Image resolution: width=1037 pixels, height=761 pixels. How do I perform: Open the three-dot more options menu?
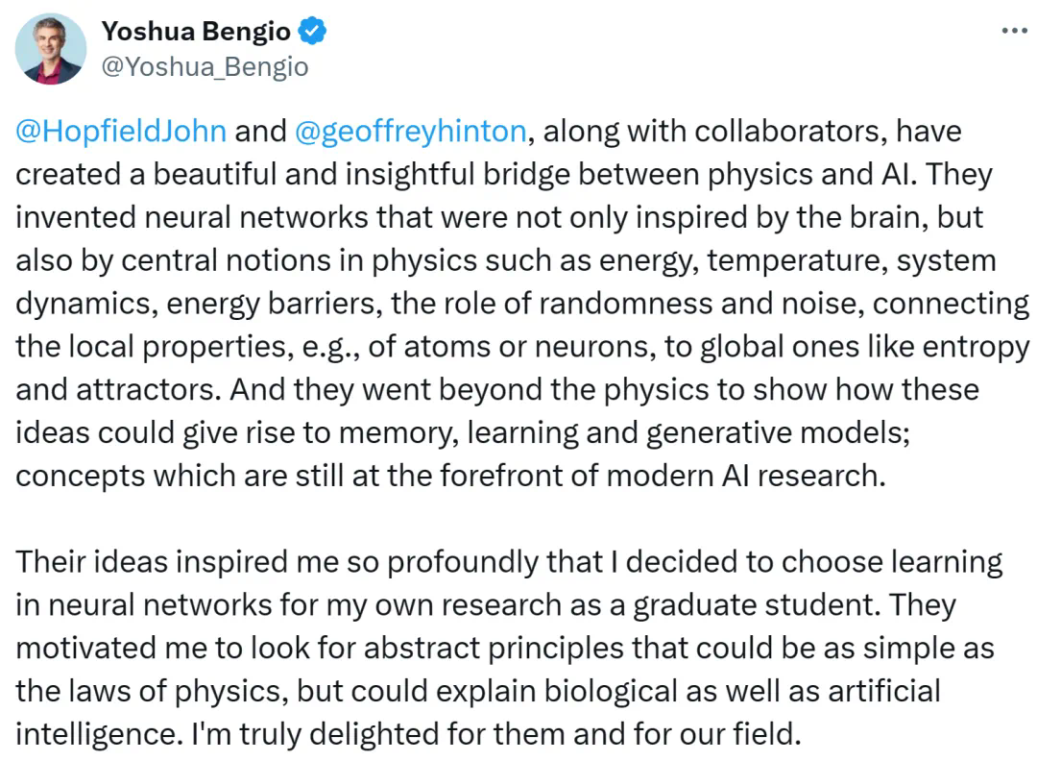(1014, 31)
